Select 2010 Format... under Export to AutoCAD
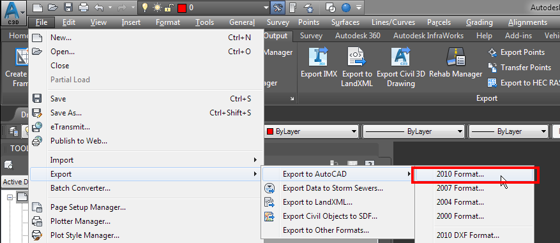The height and width of the screenshot is (243, 560). coord(474,174)
